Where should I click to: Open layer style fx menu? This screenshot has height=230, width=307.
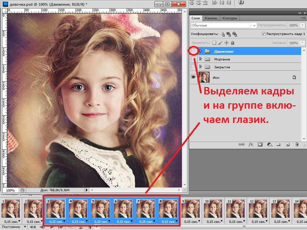click(x=251, y=144)
